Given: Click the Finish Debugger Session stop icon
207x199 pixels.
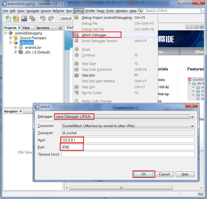Looking at the screenshot, I should tap(77, 40).
